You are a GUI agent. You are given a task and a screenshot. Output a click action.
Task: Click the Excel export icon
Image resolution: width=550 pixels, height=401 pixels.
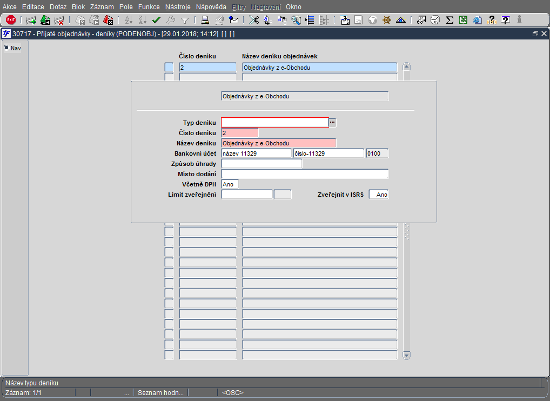point(463,20)
